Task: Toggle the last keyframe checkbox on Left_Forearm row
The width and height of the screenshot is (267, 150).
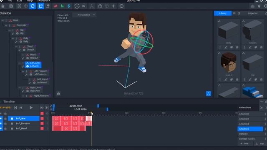Action: click(x=88, y=123)
